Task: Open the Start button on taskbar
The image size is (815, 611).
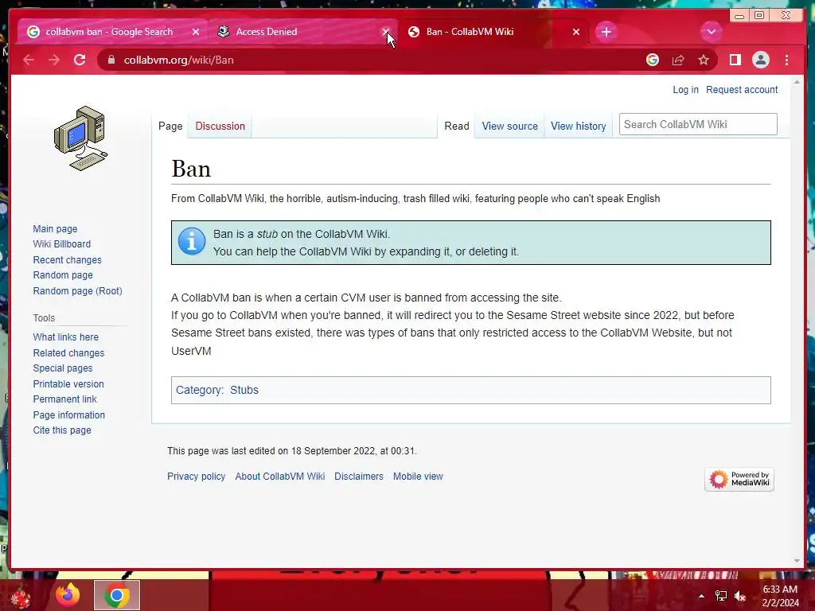Action: (x=20, y=595)
